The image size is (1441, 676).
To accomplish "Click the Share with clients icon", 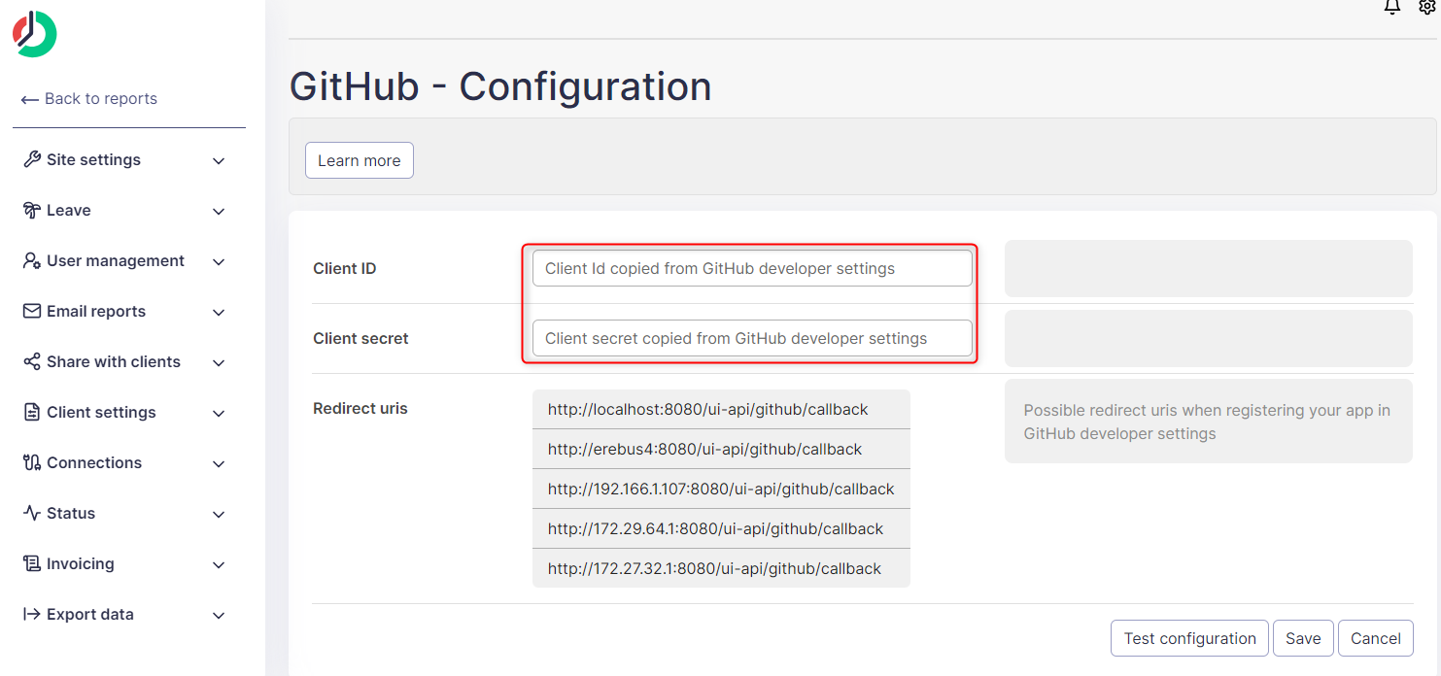I will [31, 361].
